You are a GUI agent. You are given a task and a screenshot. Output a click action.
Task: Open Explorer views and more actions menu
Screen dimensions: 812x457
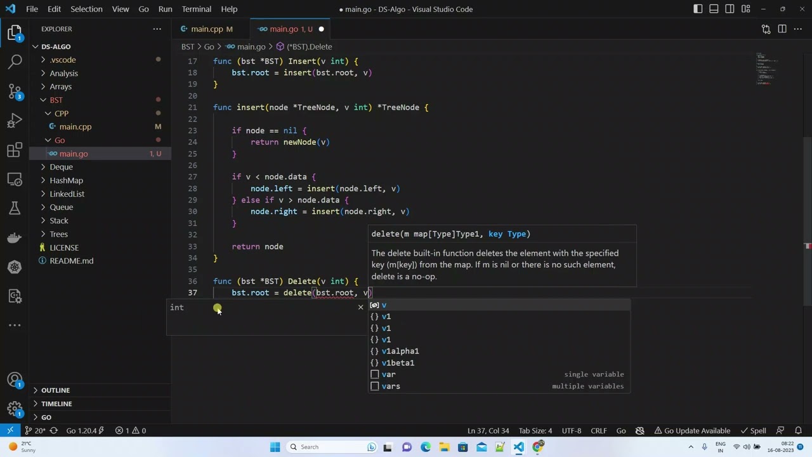click(157, 29)
